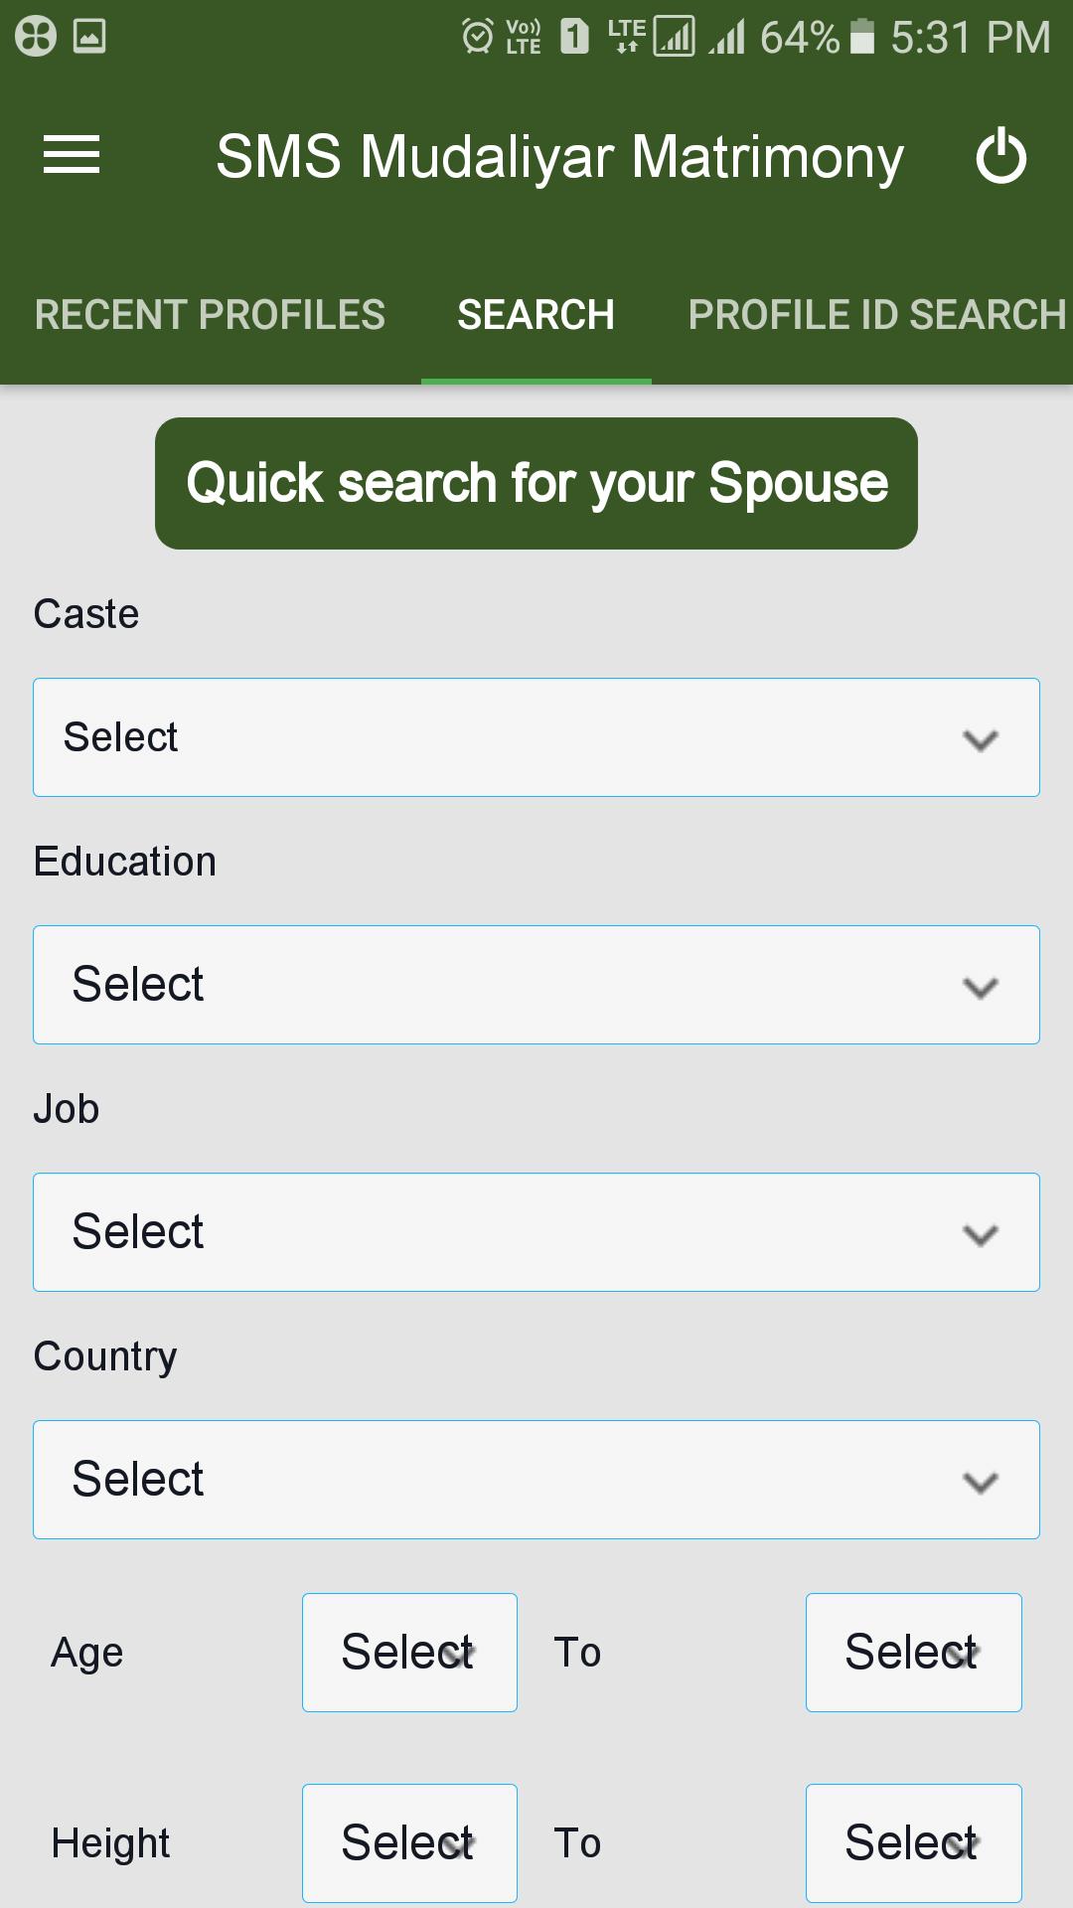Open the hamburger navigation menu
Screen dimensions: 1073x1908
[x=72, y=155]
